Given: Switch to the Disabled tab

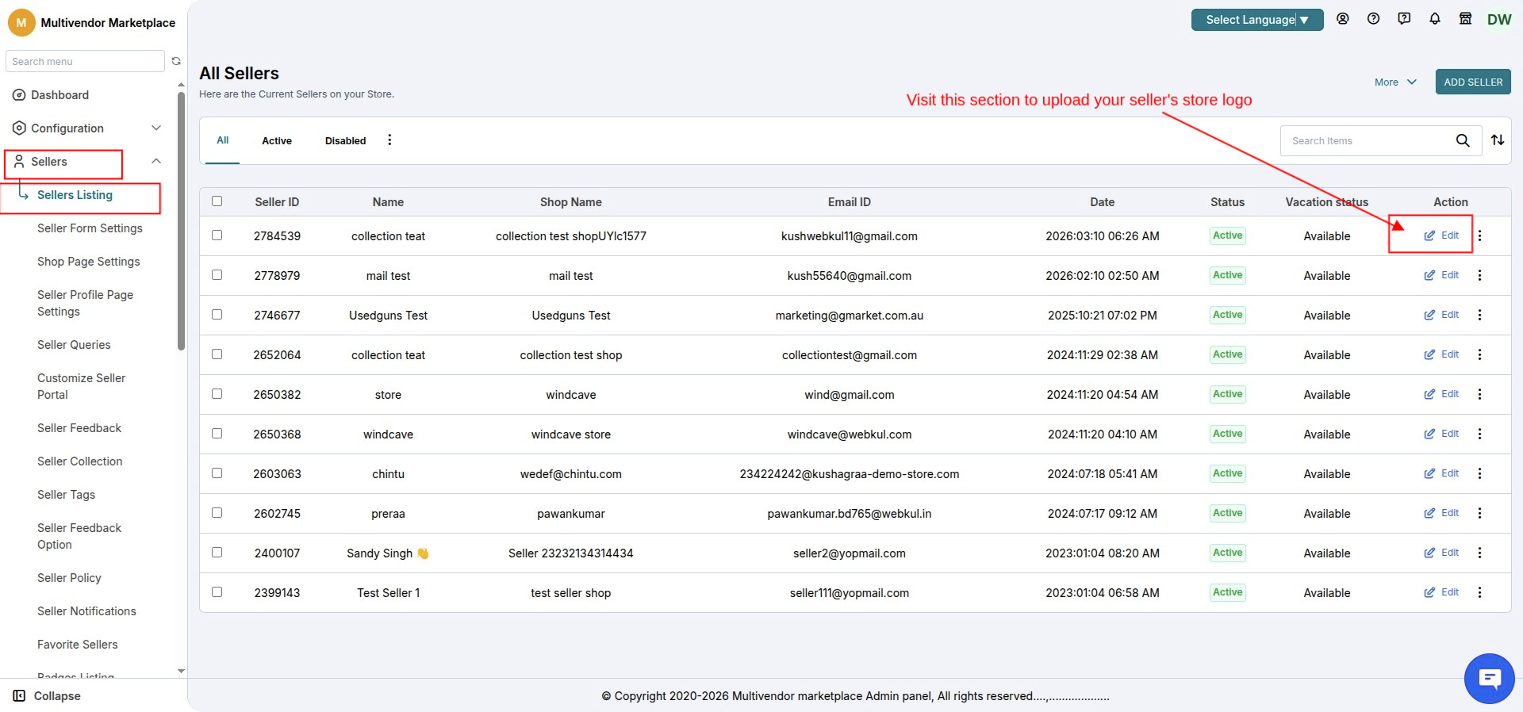Looking at the screenshot, I should click(345, 140).
